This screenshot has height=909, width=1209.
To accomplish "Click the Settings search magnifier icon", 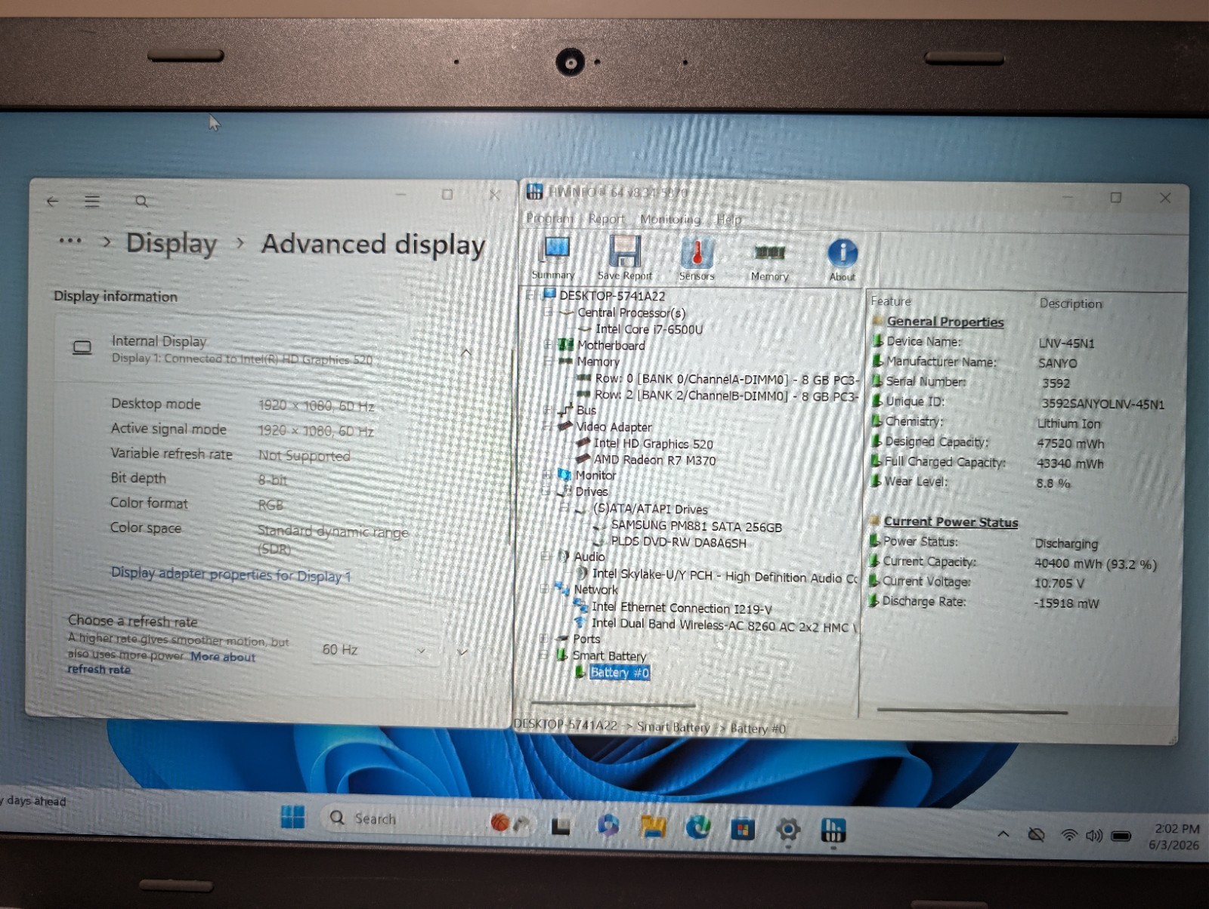I will pos(141,202).
